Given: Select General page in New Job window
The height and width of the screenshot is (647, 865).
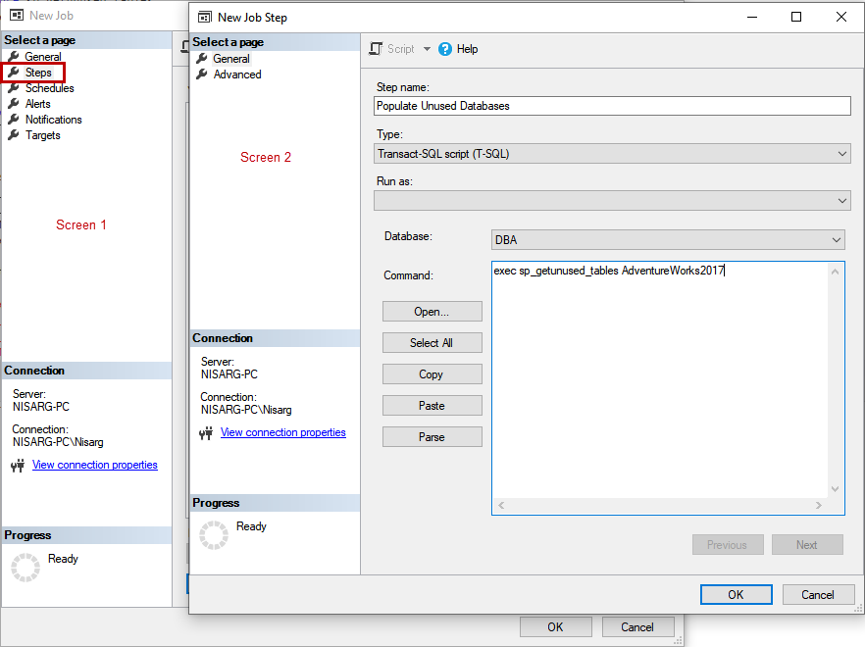Looking at the screenshot, I should (x=42, y=57).
